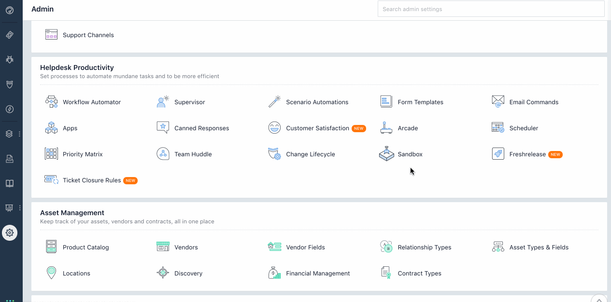This screenshot has width=611, height=302.
Task: Click the Supervisor icon
Action: [x=163, y=102]
